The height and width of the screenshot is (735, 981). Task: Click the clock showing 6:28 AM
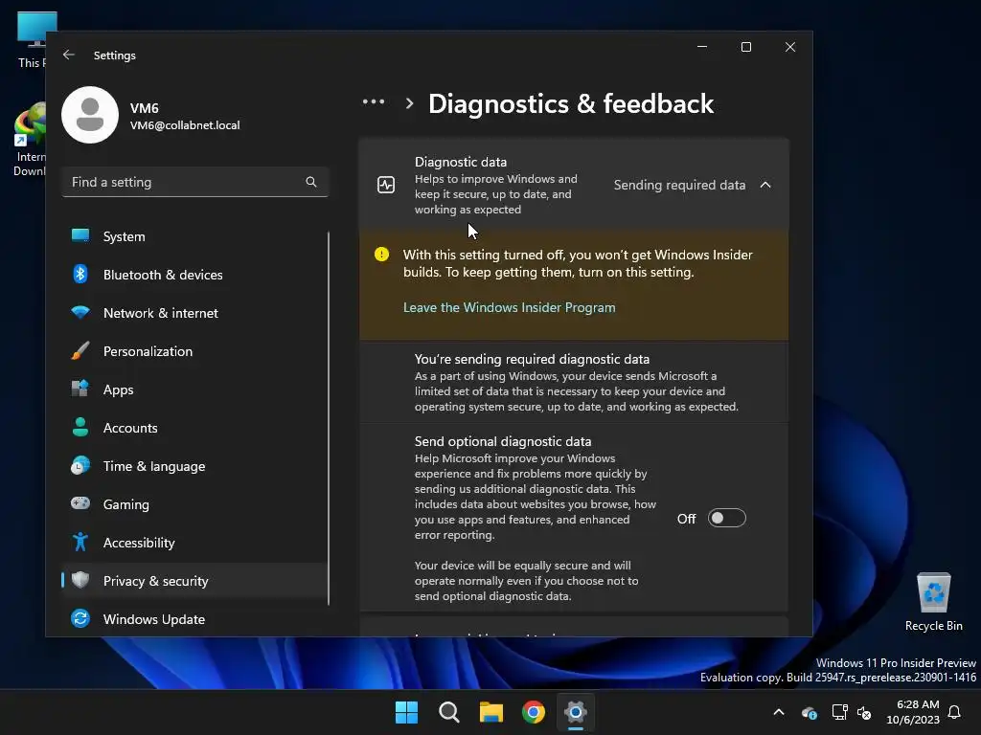[917, 704]
